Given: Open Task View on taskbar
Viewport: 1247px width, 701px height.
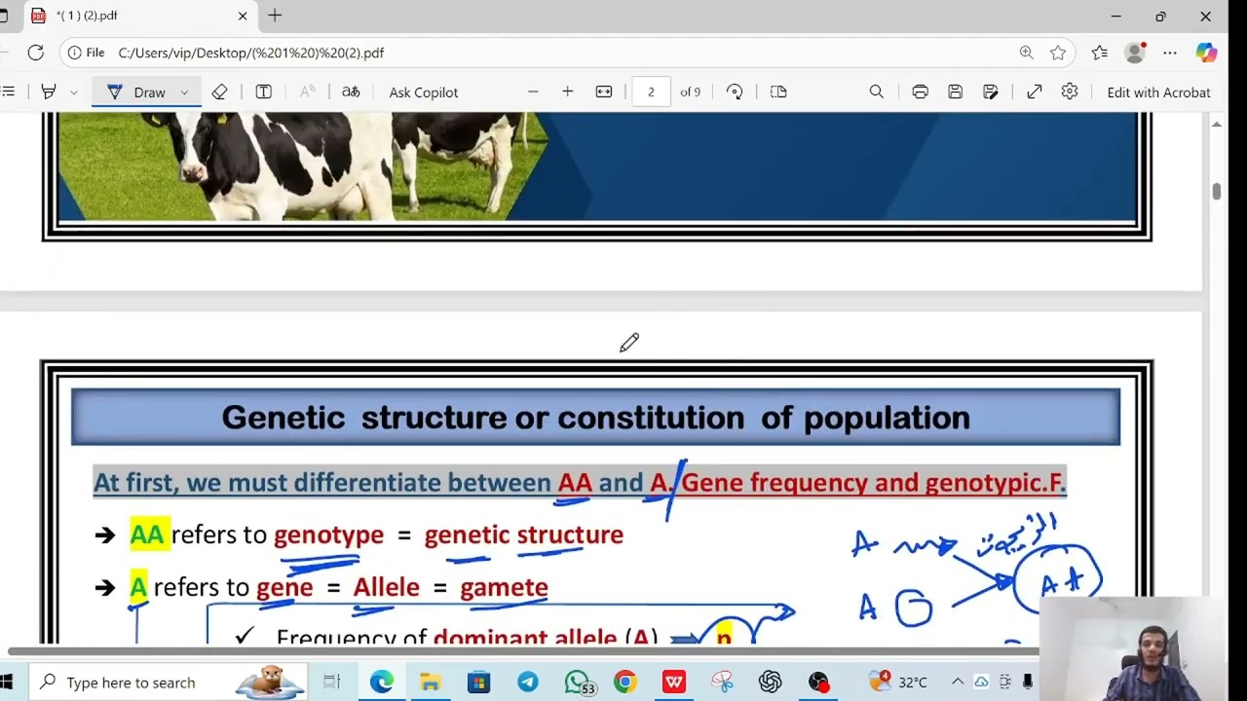Looking at the screenshot, I should point(331,683).
